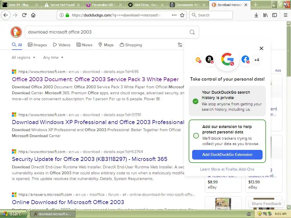Click the $8.99 eBay price
Image resolution: width=291 pixels, height=218 pixels.
pos(213,182)
